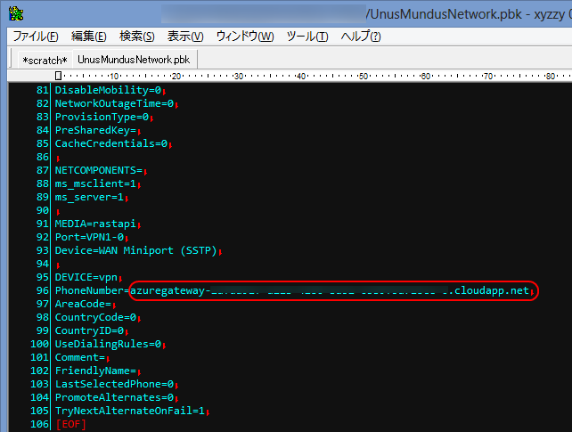The width and height of the screenshot is (572, 432).
Task: Click the ms_server=1 line
Action: click(90, 197)
